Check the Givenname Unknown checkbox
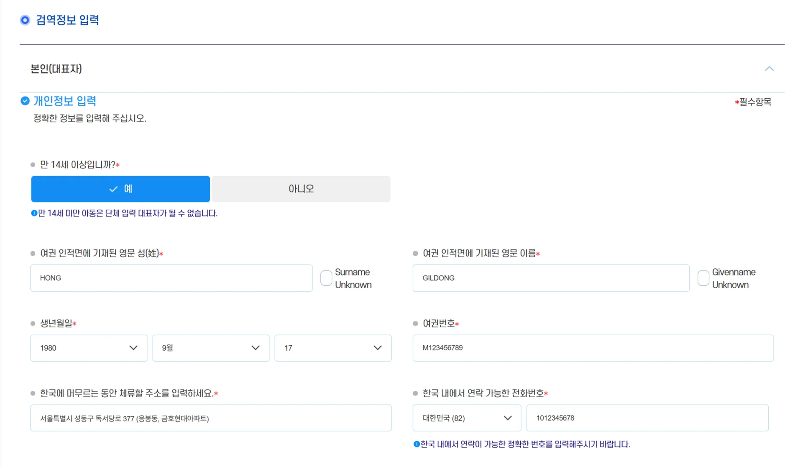The image size is (803, 467). (x=703, y=278)
